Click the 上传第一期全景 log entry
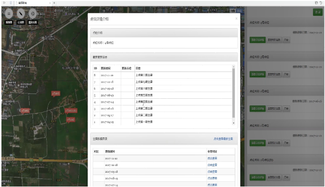The width and height of the screenshot is (325, 187). coord(144,122)
